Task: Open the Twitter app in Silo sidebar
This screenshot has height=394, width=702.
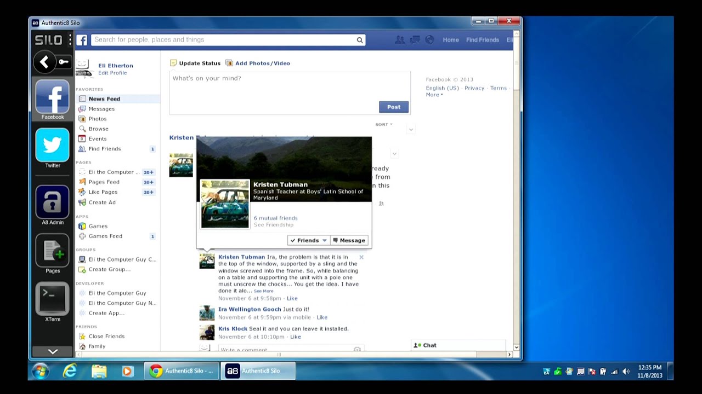Action: point(53,148)
